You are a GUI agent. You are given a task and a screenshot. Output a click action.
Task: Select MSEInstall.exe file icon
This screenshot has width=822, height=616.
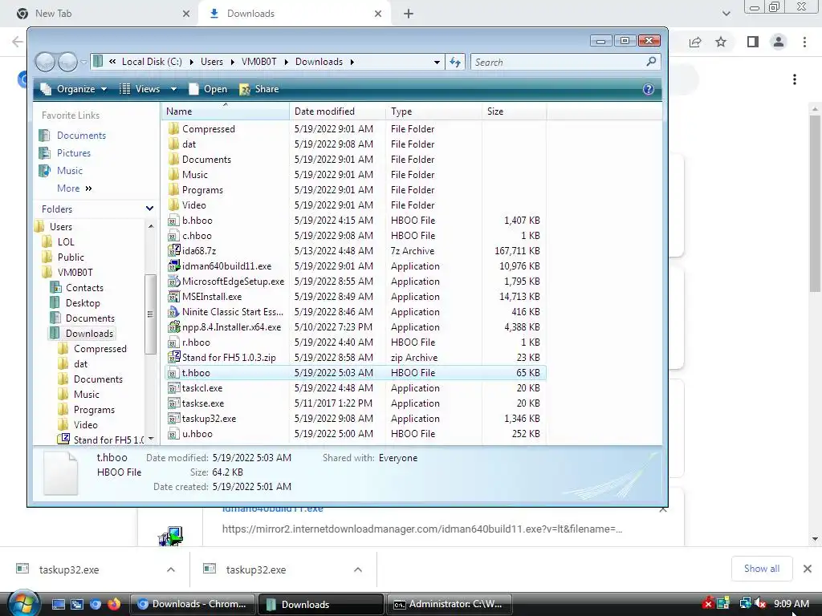(x=173, y=297)
